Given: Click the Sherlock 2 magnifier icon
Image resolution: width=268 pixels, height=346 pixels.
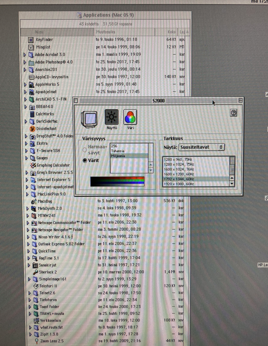Looking at the screenshot, I should point(35,272).
